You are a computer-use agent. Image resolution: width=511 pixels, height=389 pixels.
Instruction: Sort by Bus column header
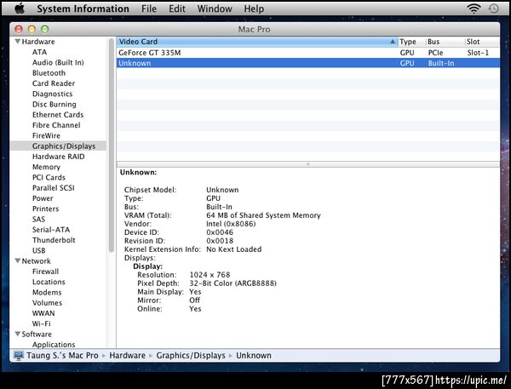[x=445, y=42]
